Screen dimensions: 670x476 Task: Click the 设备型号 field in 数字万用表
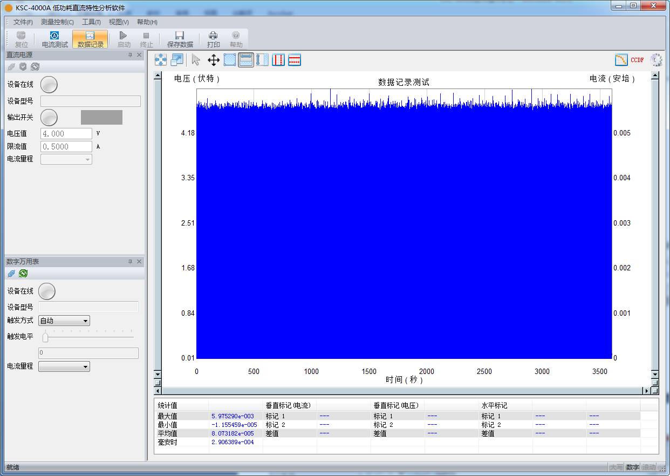pyautogui.click(x=88, y=307)
